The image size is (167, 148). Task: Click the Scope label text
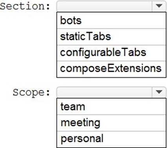(31, 93)
